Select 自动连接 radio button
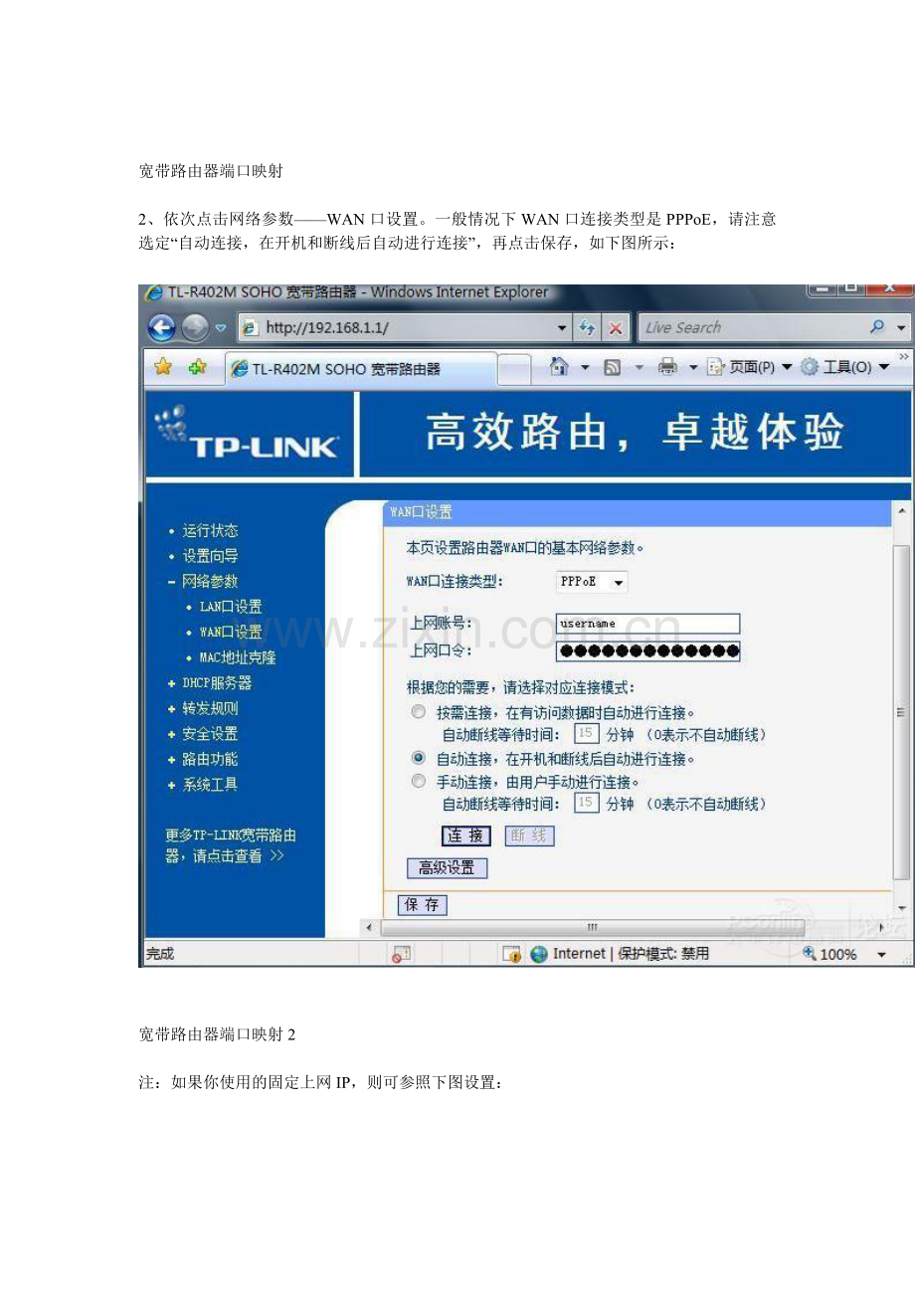 418,757
